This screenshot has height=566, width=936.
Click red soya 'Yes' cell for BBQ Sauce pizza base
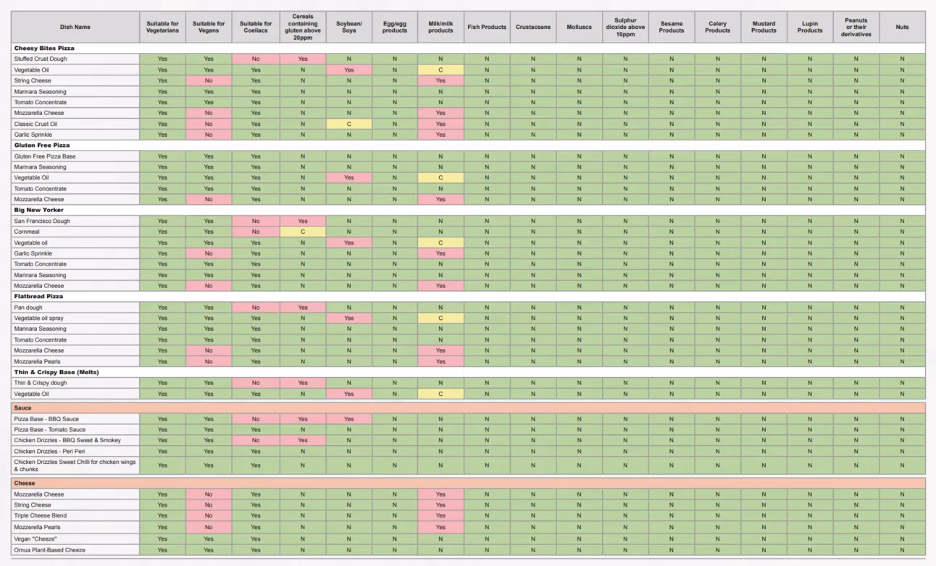[x=348, y=419]
